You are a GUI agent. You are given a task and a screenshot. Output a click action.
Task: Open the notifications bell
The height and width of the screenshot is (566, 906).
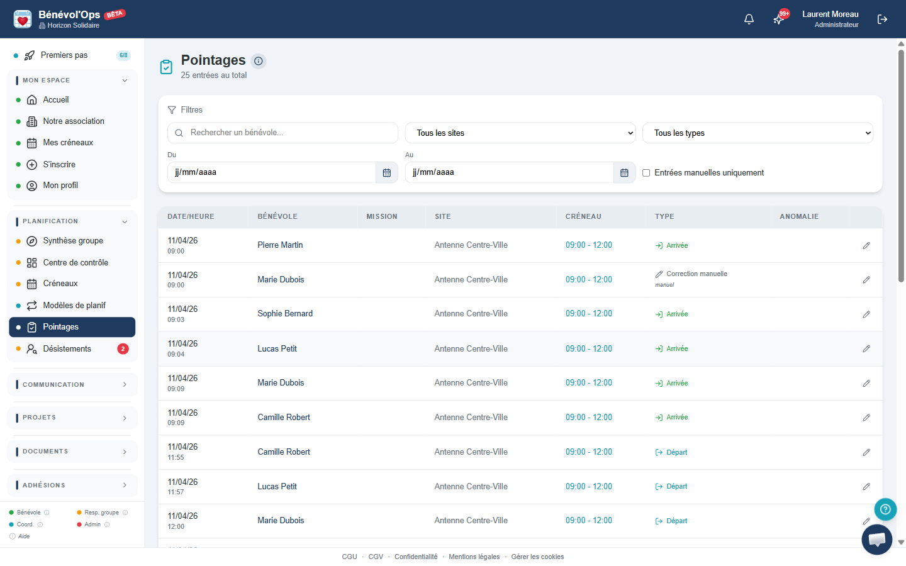click(749, 19)
